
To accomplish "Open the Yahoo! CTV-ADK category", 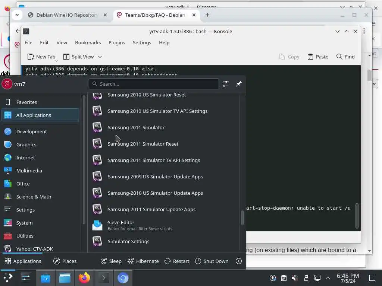I will (x=40, y=248).
